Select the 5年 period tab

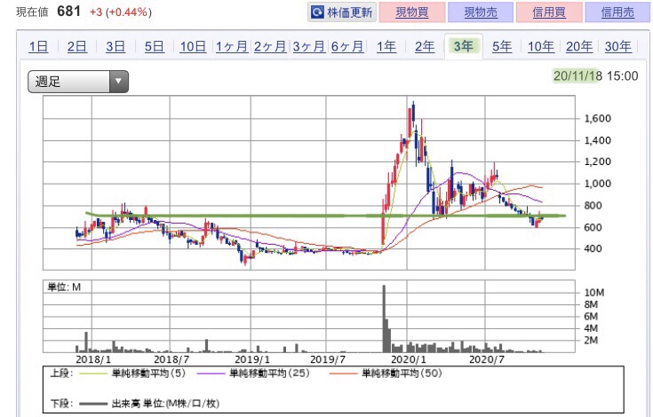[502, 47]
